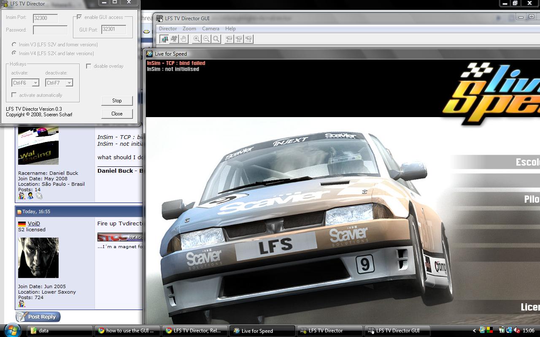Viewport: 540px width, 337px height.
Task: Open the deactivate hotkey dropdown
Action: point(59,83)
